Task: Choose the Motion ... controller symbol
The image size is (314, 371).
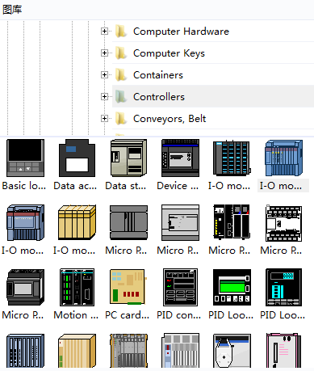Action: [x=77, y=287]
